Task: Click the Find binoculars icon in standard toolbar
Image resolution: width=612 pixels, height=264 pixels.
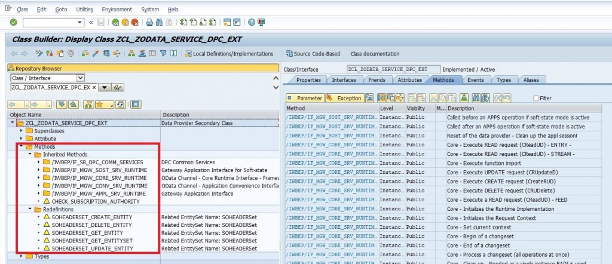Action: (x=159, y=22)
